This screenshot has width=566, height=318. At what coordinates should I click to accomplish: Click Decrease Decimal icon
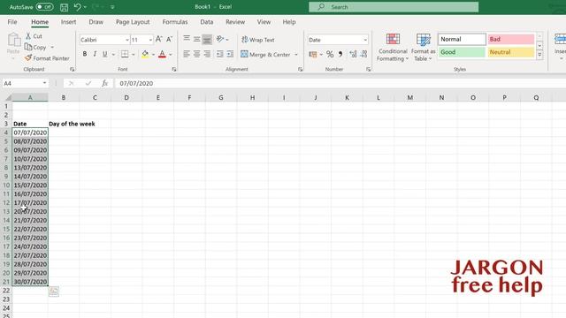tap(363, 54)
